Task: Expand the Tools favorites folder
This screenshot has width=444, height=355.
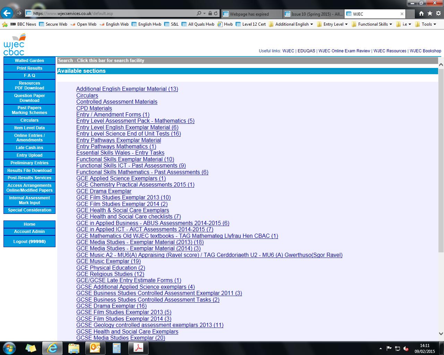Action: pyautogui.click(x=425, y=24)
